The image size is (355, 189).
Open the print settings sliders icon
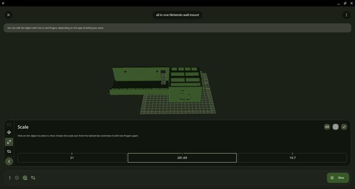click(33, 178)
